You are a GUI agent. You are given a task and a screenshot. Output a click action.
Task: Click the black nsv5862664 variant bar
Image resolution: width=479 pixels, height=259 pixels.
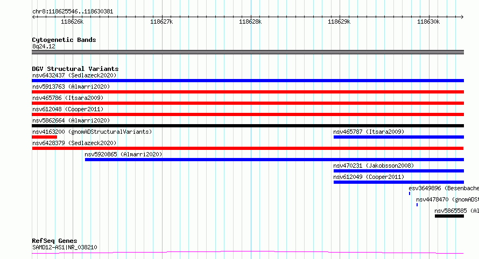point(248,126)
